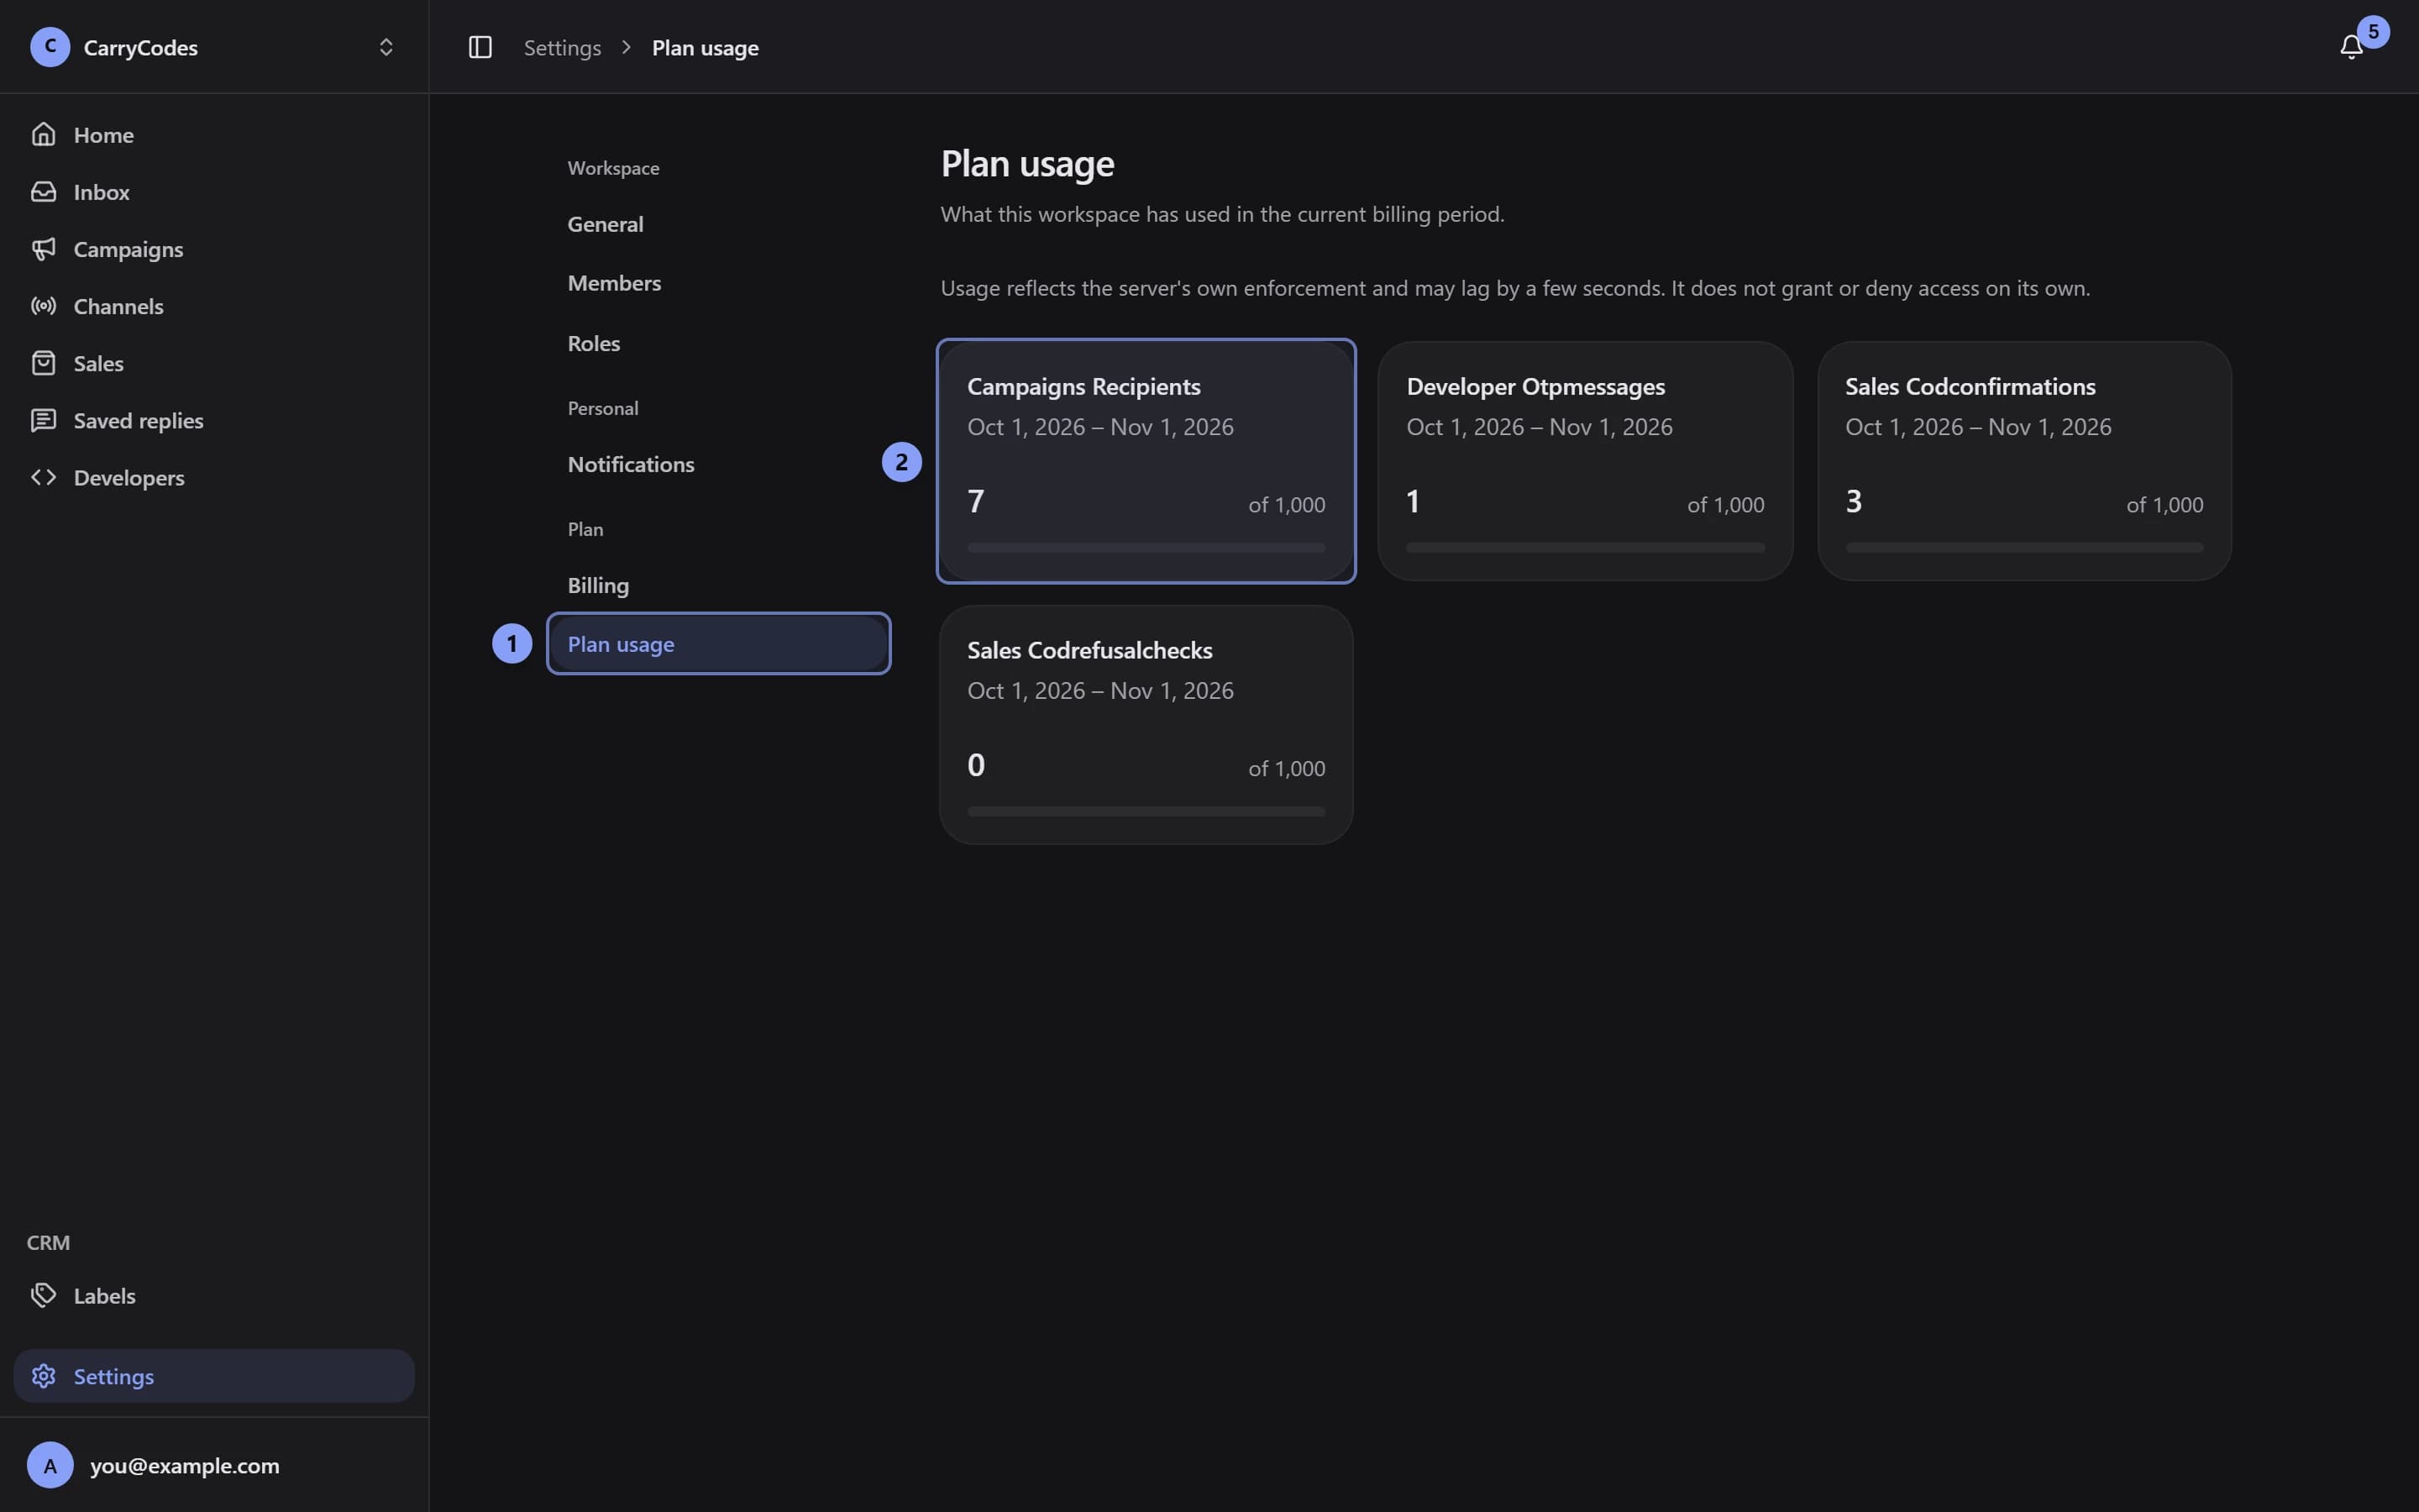Click the Inbox tray icon
Viewport: 2419px width, 1512px height.
43,191
